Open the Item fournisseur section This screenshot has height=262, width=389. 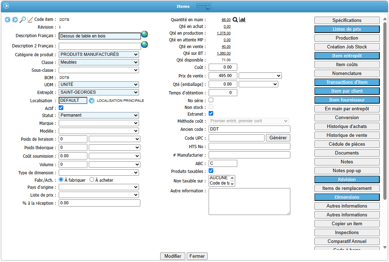tap(347, 100)
